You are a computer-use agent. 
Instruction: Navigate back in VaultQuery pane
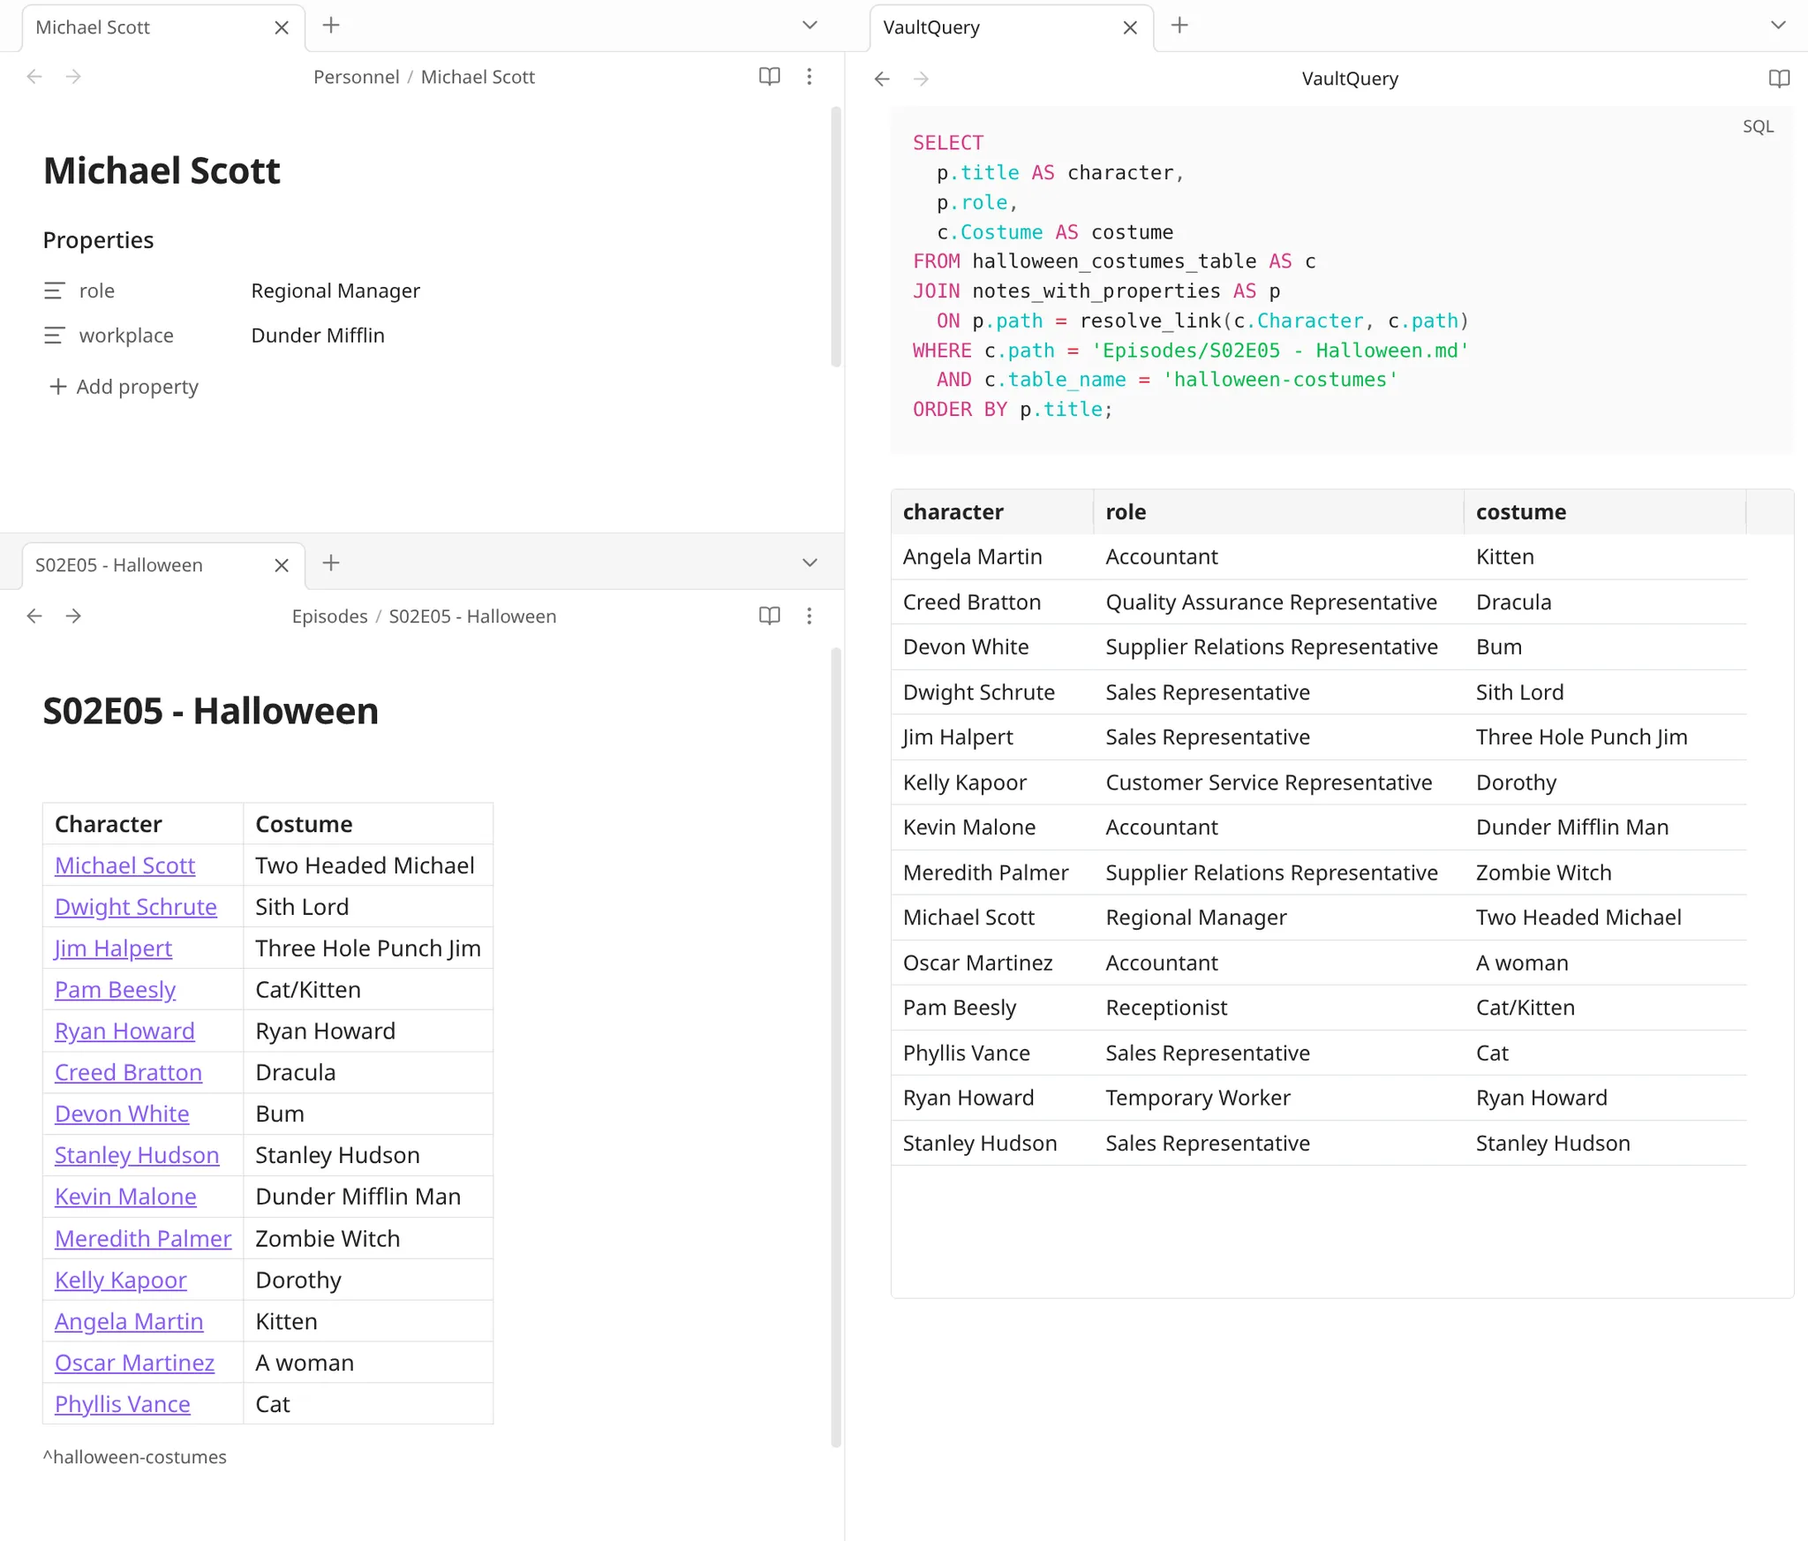[882, 79]
